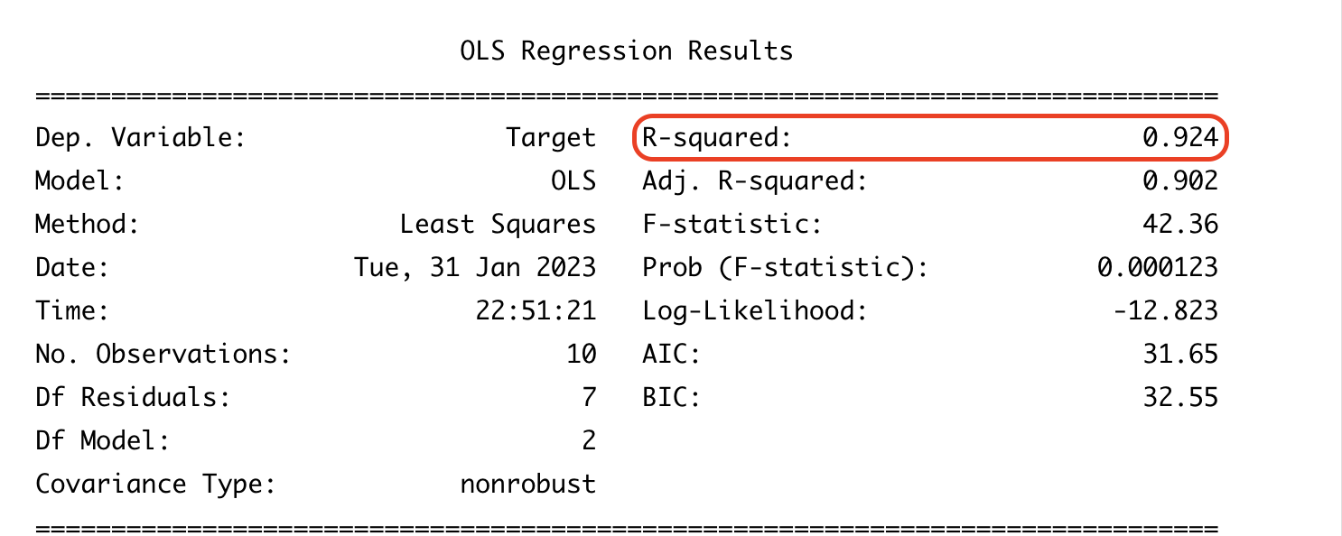Screen dimensions: 1342x536
Task: Click the F-statistic value 42.36
Action: (1180, 225)
